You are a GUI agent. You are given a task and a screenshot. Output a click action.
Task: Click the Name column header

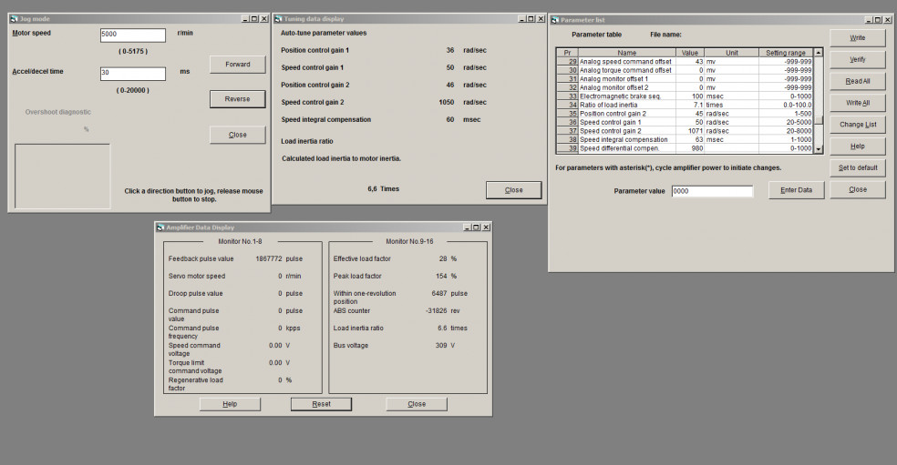click(627, 53)
